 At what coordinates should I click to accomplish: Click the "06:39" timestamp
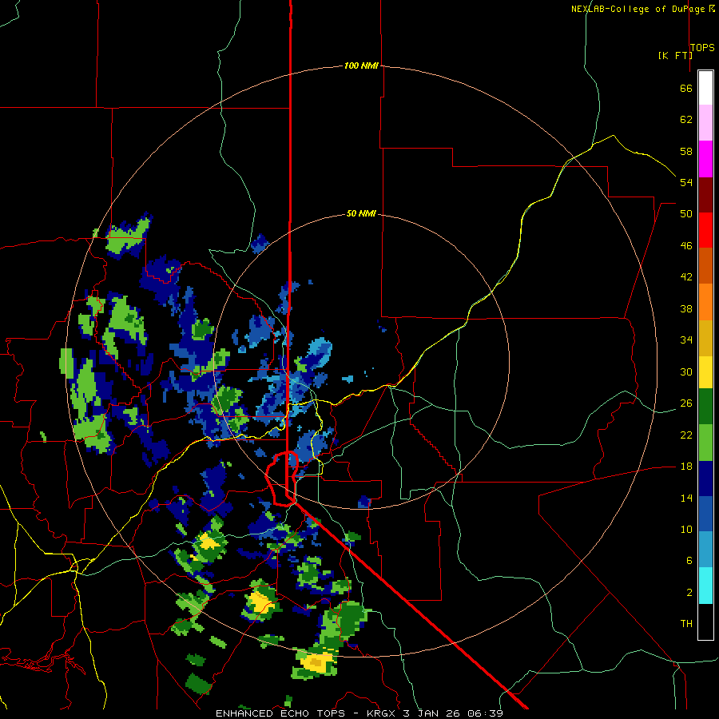486,713
